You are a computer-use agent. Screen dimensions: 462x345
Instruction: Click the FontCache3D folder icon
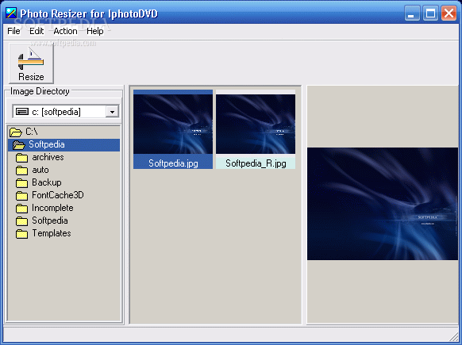(x=21, y=195)
